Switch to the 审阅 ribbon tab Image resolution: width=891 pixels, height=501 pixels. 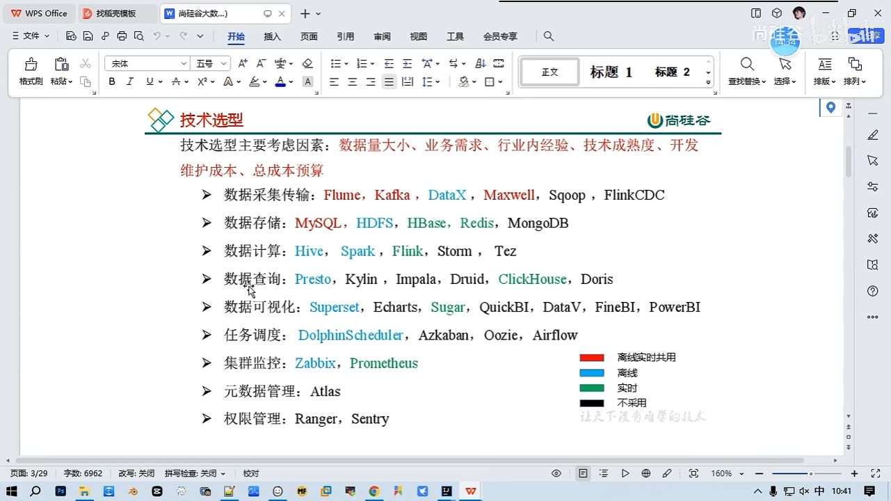[382, 36]
